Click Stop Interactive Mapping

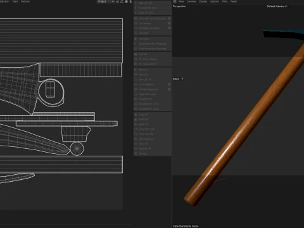pos(152,49)
